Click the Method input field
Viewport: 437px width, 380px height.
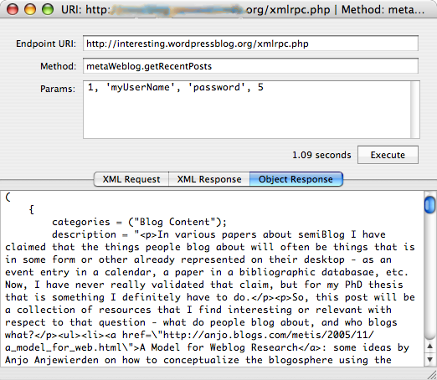pos(250,66)
